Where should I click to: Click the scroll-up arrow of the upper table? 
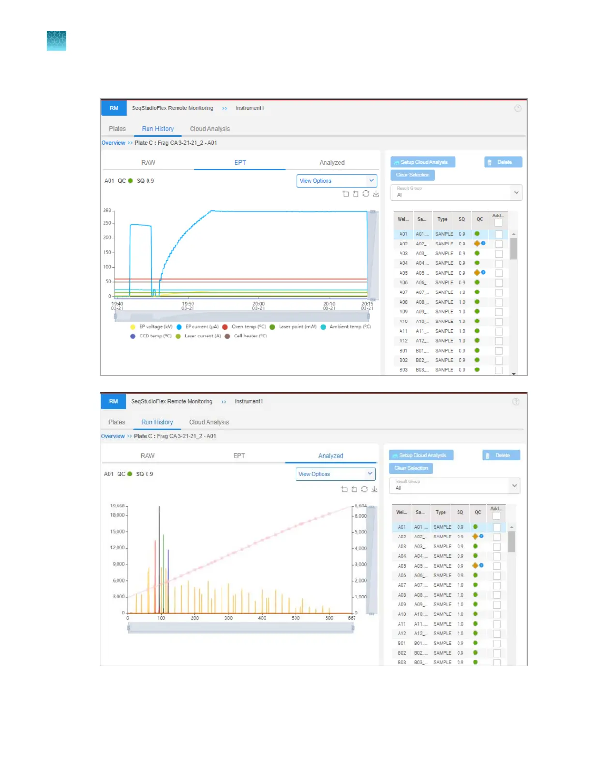point(514,234)
